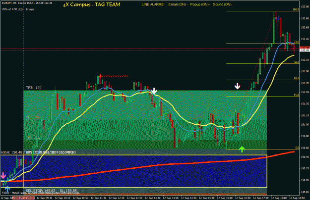Click the 12 Sep 13:30 time label
Screen dimensions: 310x200
(153, 198)
